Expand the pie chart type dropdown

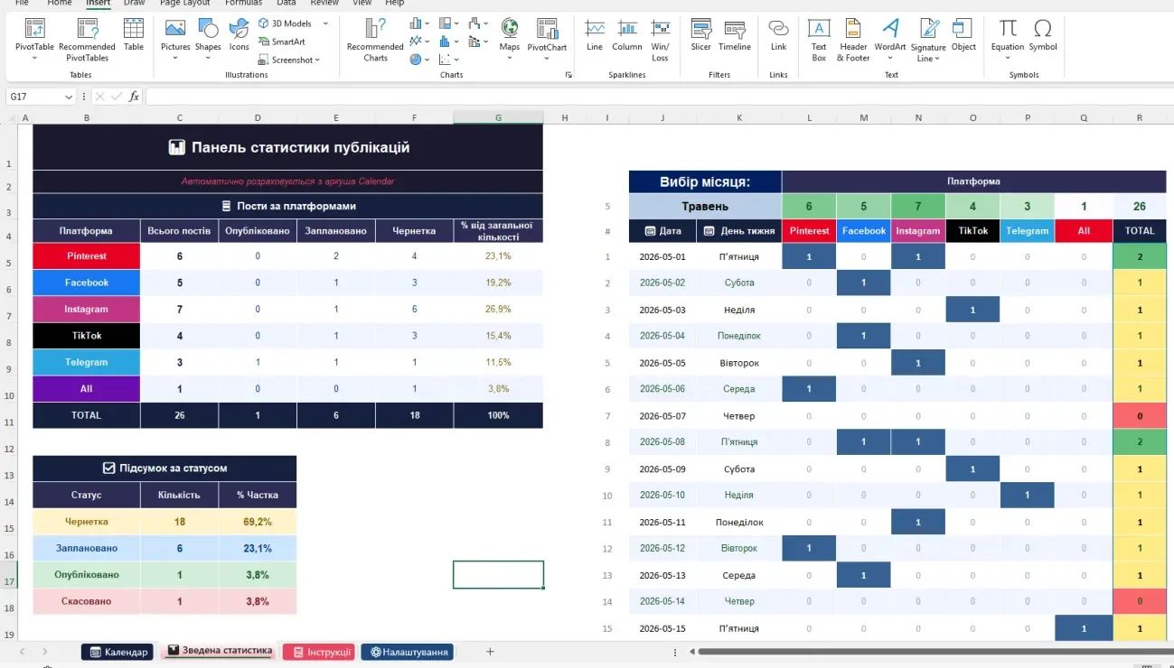coord(426,60)
